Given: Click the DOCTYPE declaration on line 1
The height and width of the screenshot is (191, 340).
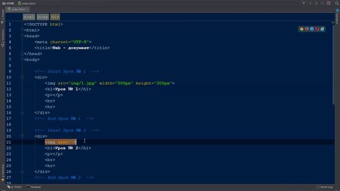Looking at the screenshot, I should [44, 24].
